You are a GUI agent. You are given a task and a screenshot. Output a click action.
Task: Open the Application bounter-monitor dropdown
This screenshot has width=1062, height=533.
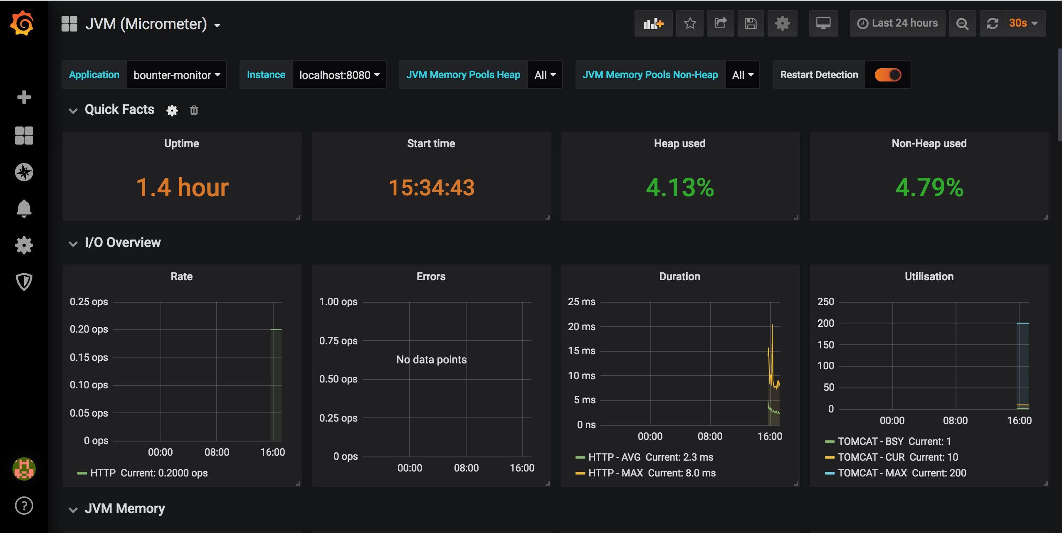177,75
